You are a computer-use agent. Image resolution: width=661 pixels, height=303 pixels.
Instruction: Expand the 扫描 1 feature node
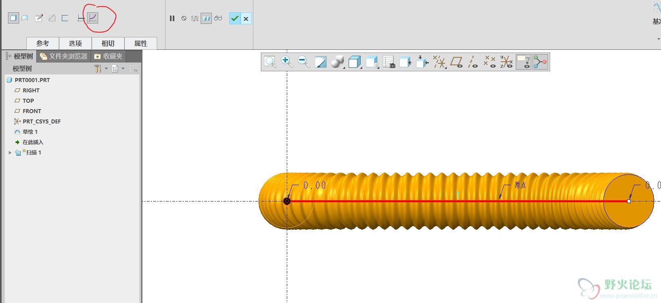(10, 152)
